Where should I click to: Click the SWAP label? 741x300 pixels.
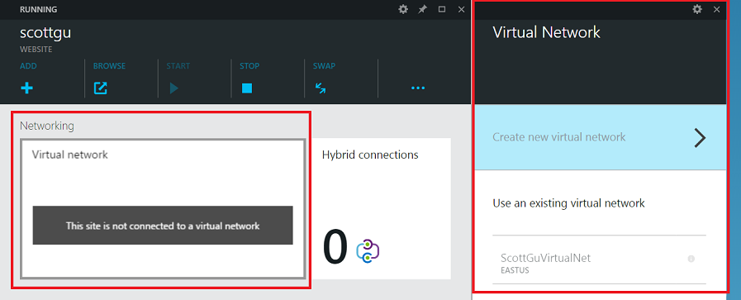324,66
